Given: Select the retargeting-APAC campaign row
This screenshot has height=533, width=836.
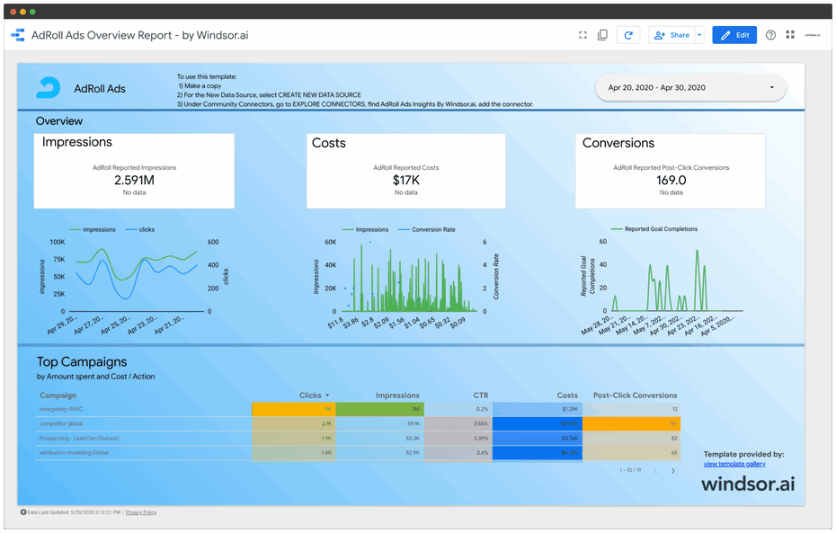Looking at the screenshot, I should tap(357, 409).
